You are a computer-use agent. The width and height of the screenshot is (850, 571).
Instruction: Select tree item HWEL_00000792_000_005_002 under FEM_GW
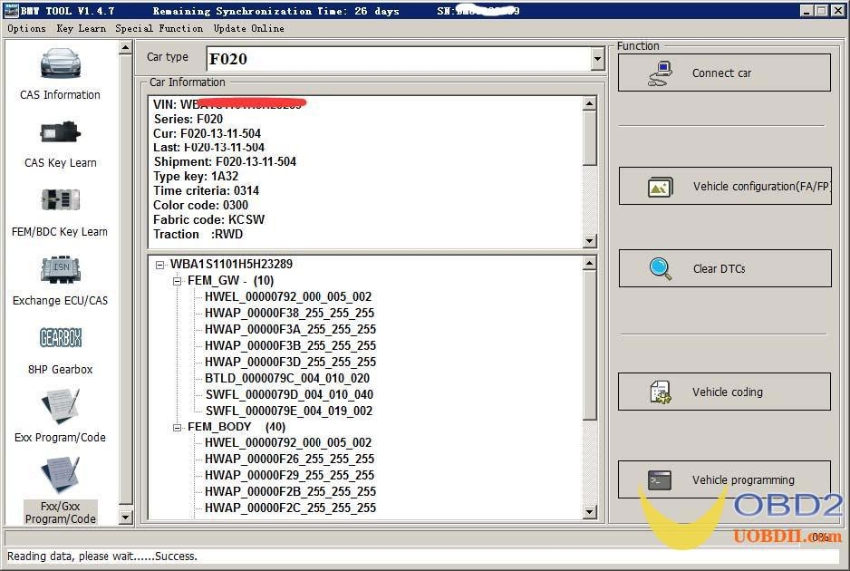coord(286,296)
